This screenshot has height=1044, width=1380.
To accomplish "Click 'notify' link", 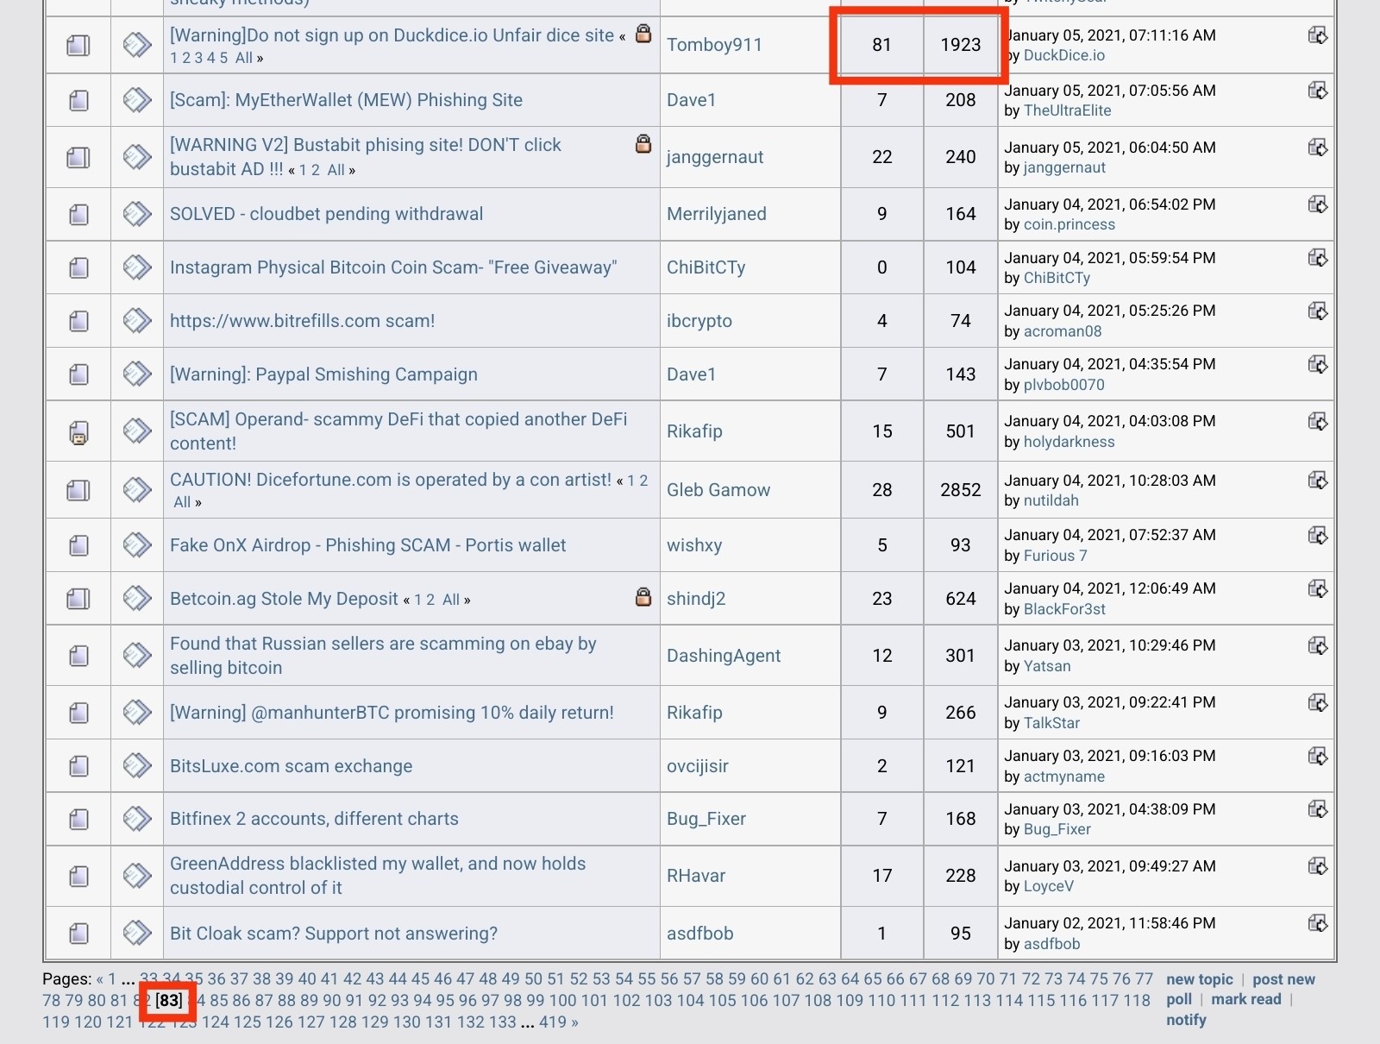I will (1186, 1020).
